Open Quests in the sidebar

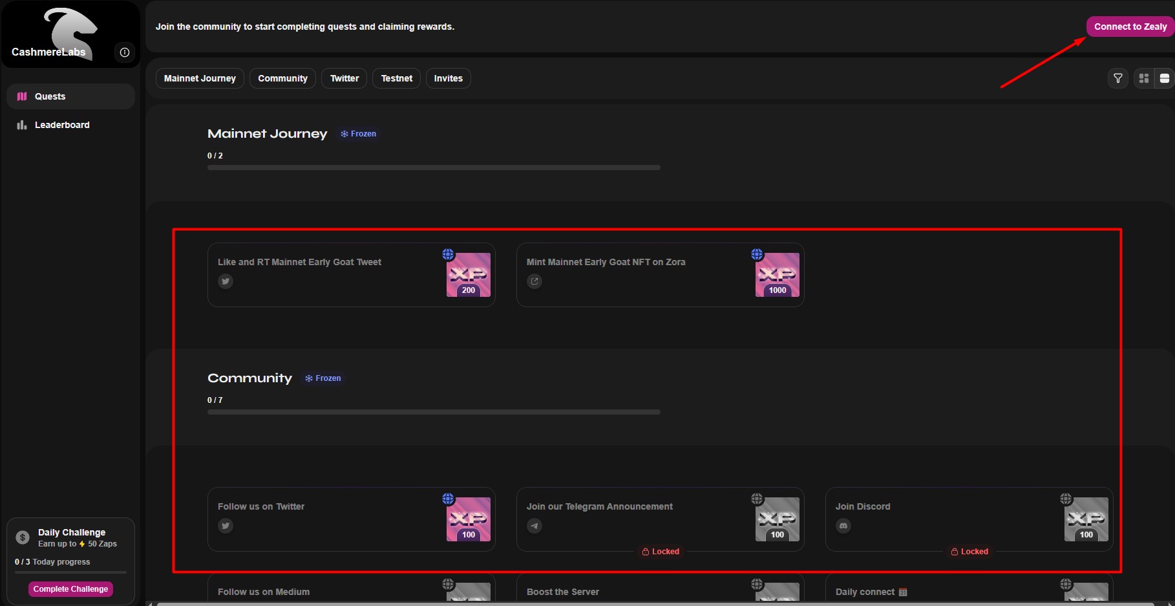pos(50,96)
